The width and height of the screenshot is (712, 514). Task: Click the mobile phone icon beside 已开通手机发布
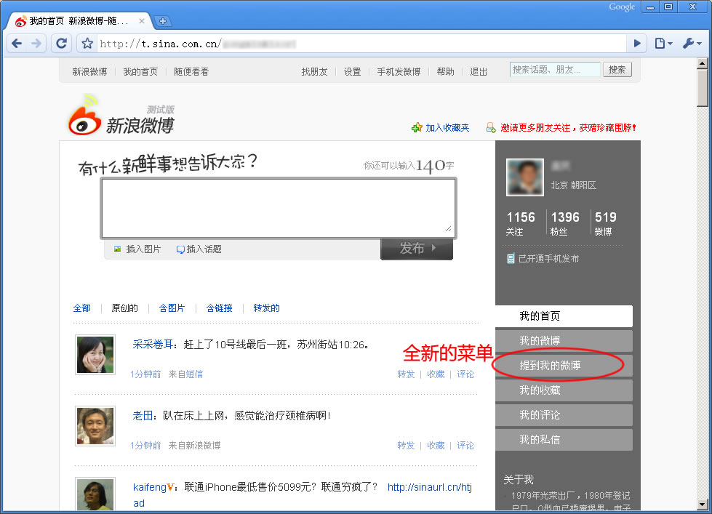pos(511,258)
